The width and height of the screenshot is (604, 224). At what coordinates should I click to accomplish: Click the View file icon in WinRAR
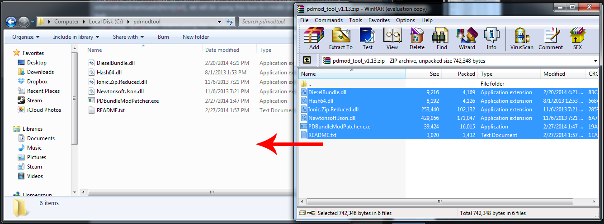392,39
